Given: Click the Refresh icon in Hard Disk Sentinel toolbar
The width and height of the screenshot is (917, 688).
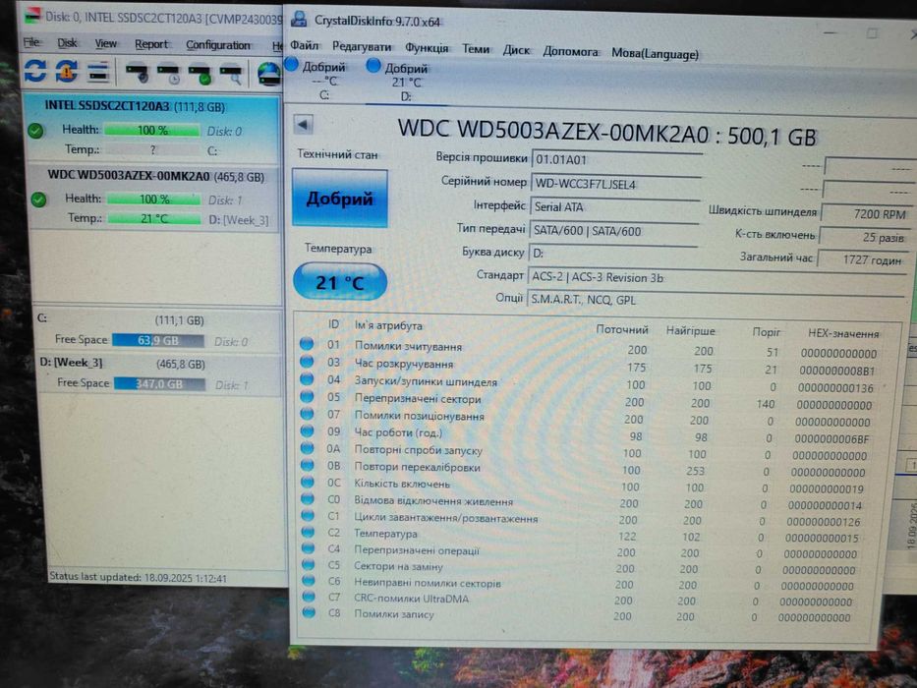Looking at the screenshot, I should [x=35, y=71].
